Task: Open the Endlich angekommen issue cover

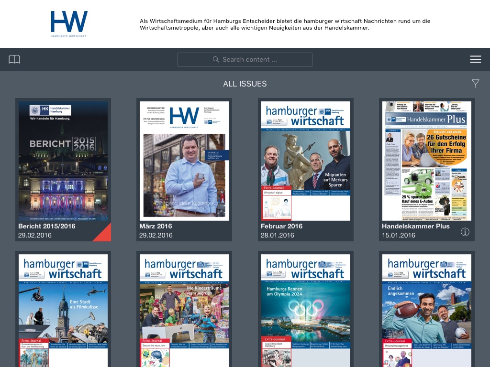Action: click(x=426, y=311)
